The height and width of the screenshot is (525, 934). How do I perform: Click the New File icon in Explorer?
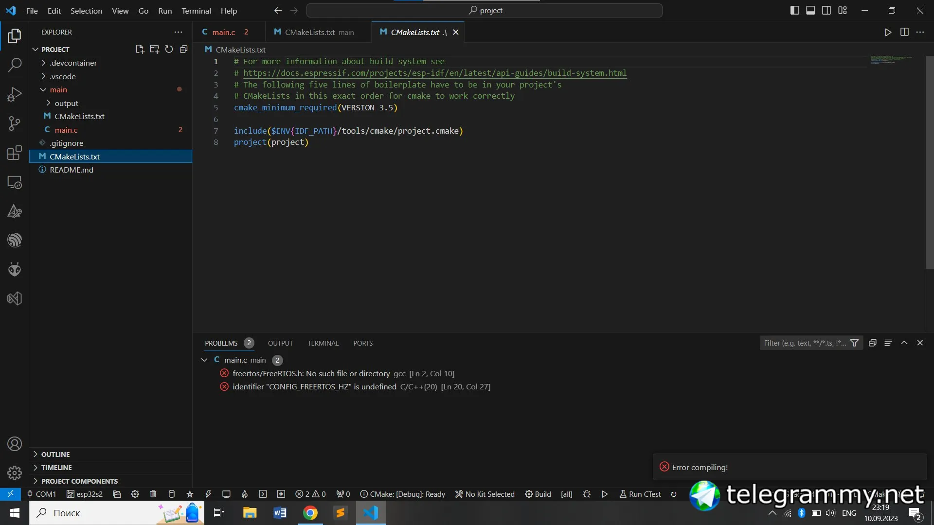point(140,49)
